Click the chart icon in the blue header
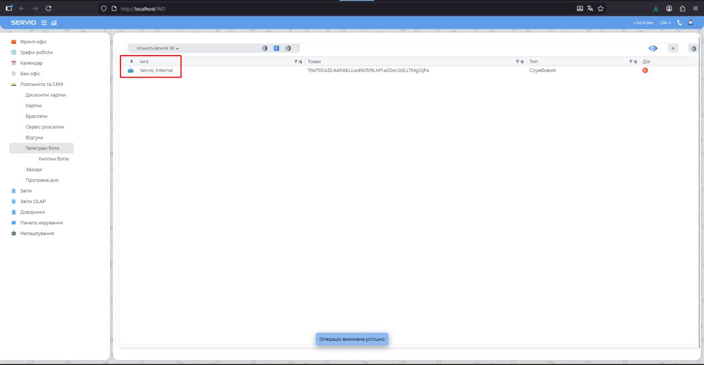704x365 pixels. click(54, 23)
